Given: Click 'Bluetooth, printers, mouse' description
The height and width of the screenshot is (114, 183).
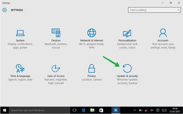Looking at the screenshot, I should click(x=56, y=46).
